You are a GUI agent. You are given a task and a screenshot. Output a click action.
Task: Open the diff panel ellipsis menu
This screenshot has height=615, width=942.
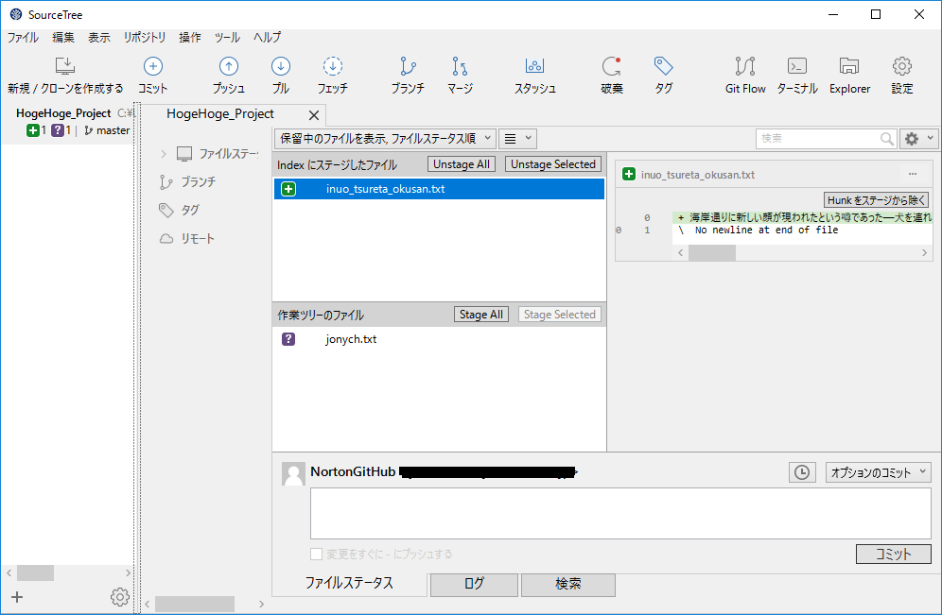coord(913,174)
